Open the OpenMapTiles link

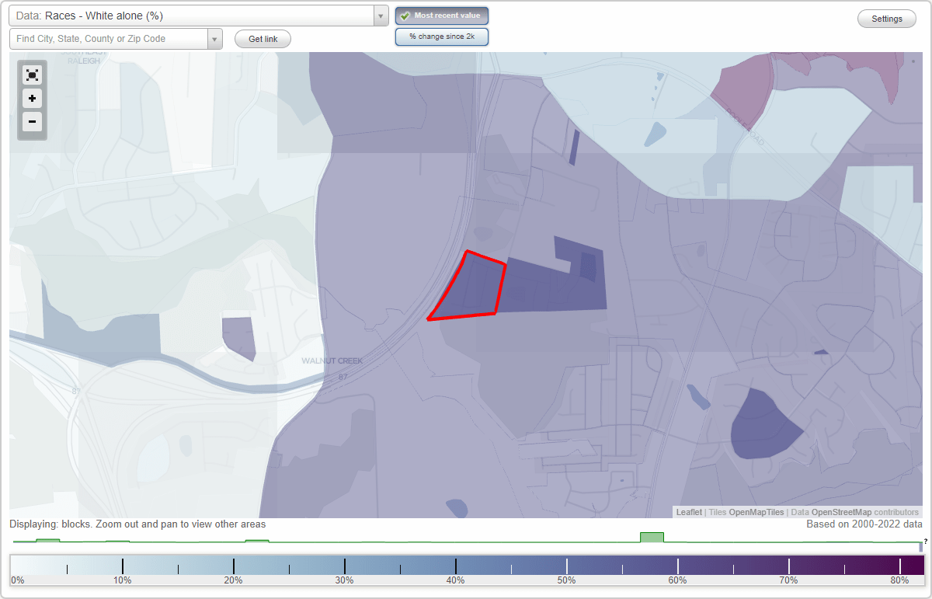tap(756, 512)
